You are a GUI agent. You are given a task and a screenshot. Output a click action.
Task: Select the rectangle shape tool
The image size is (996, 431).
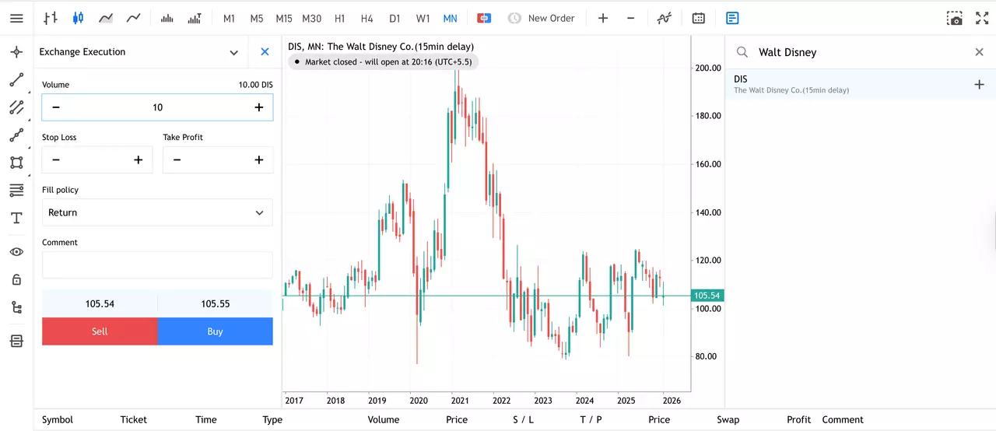[16, 163]
